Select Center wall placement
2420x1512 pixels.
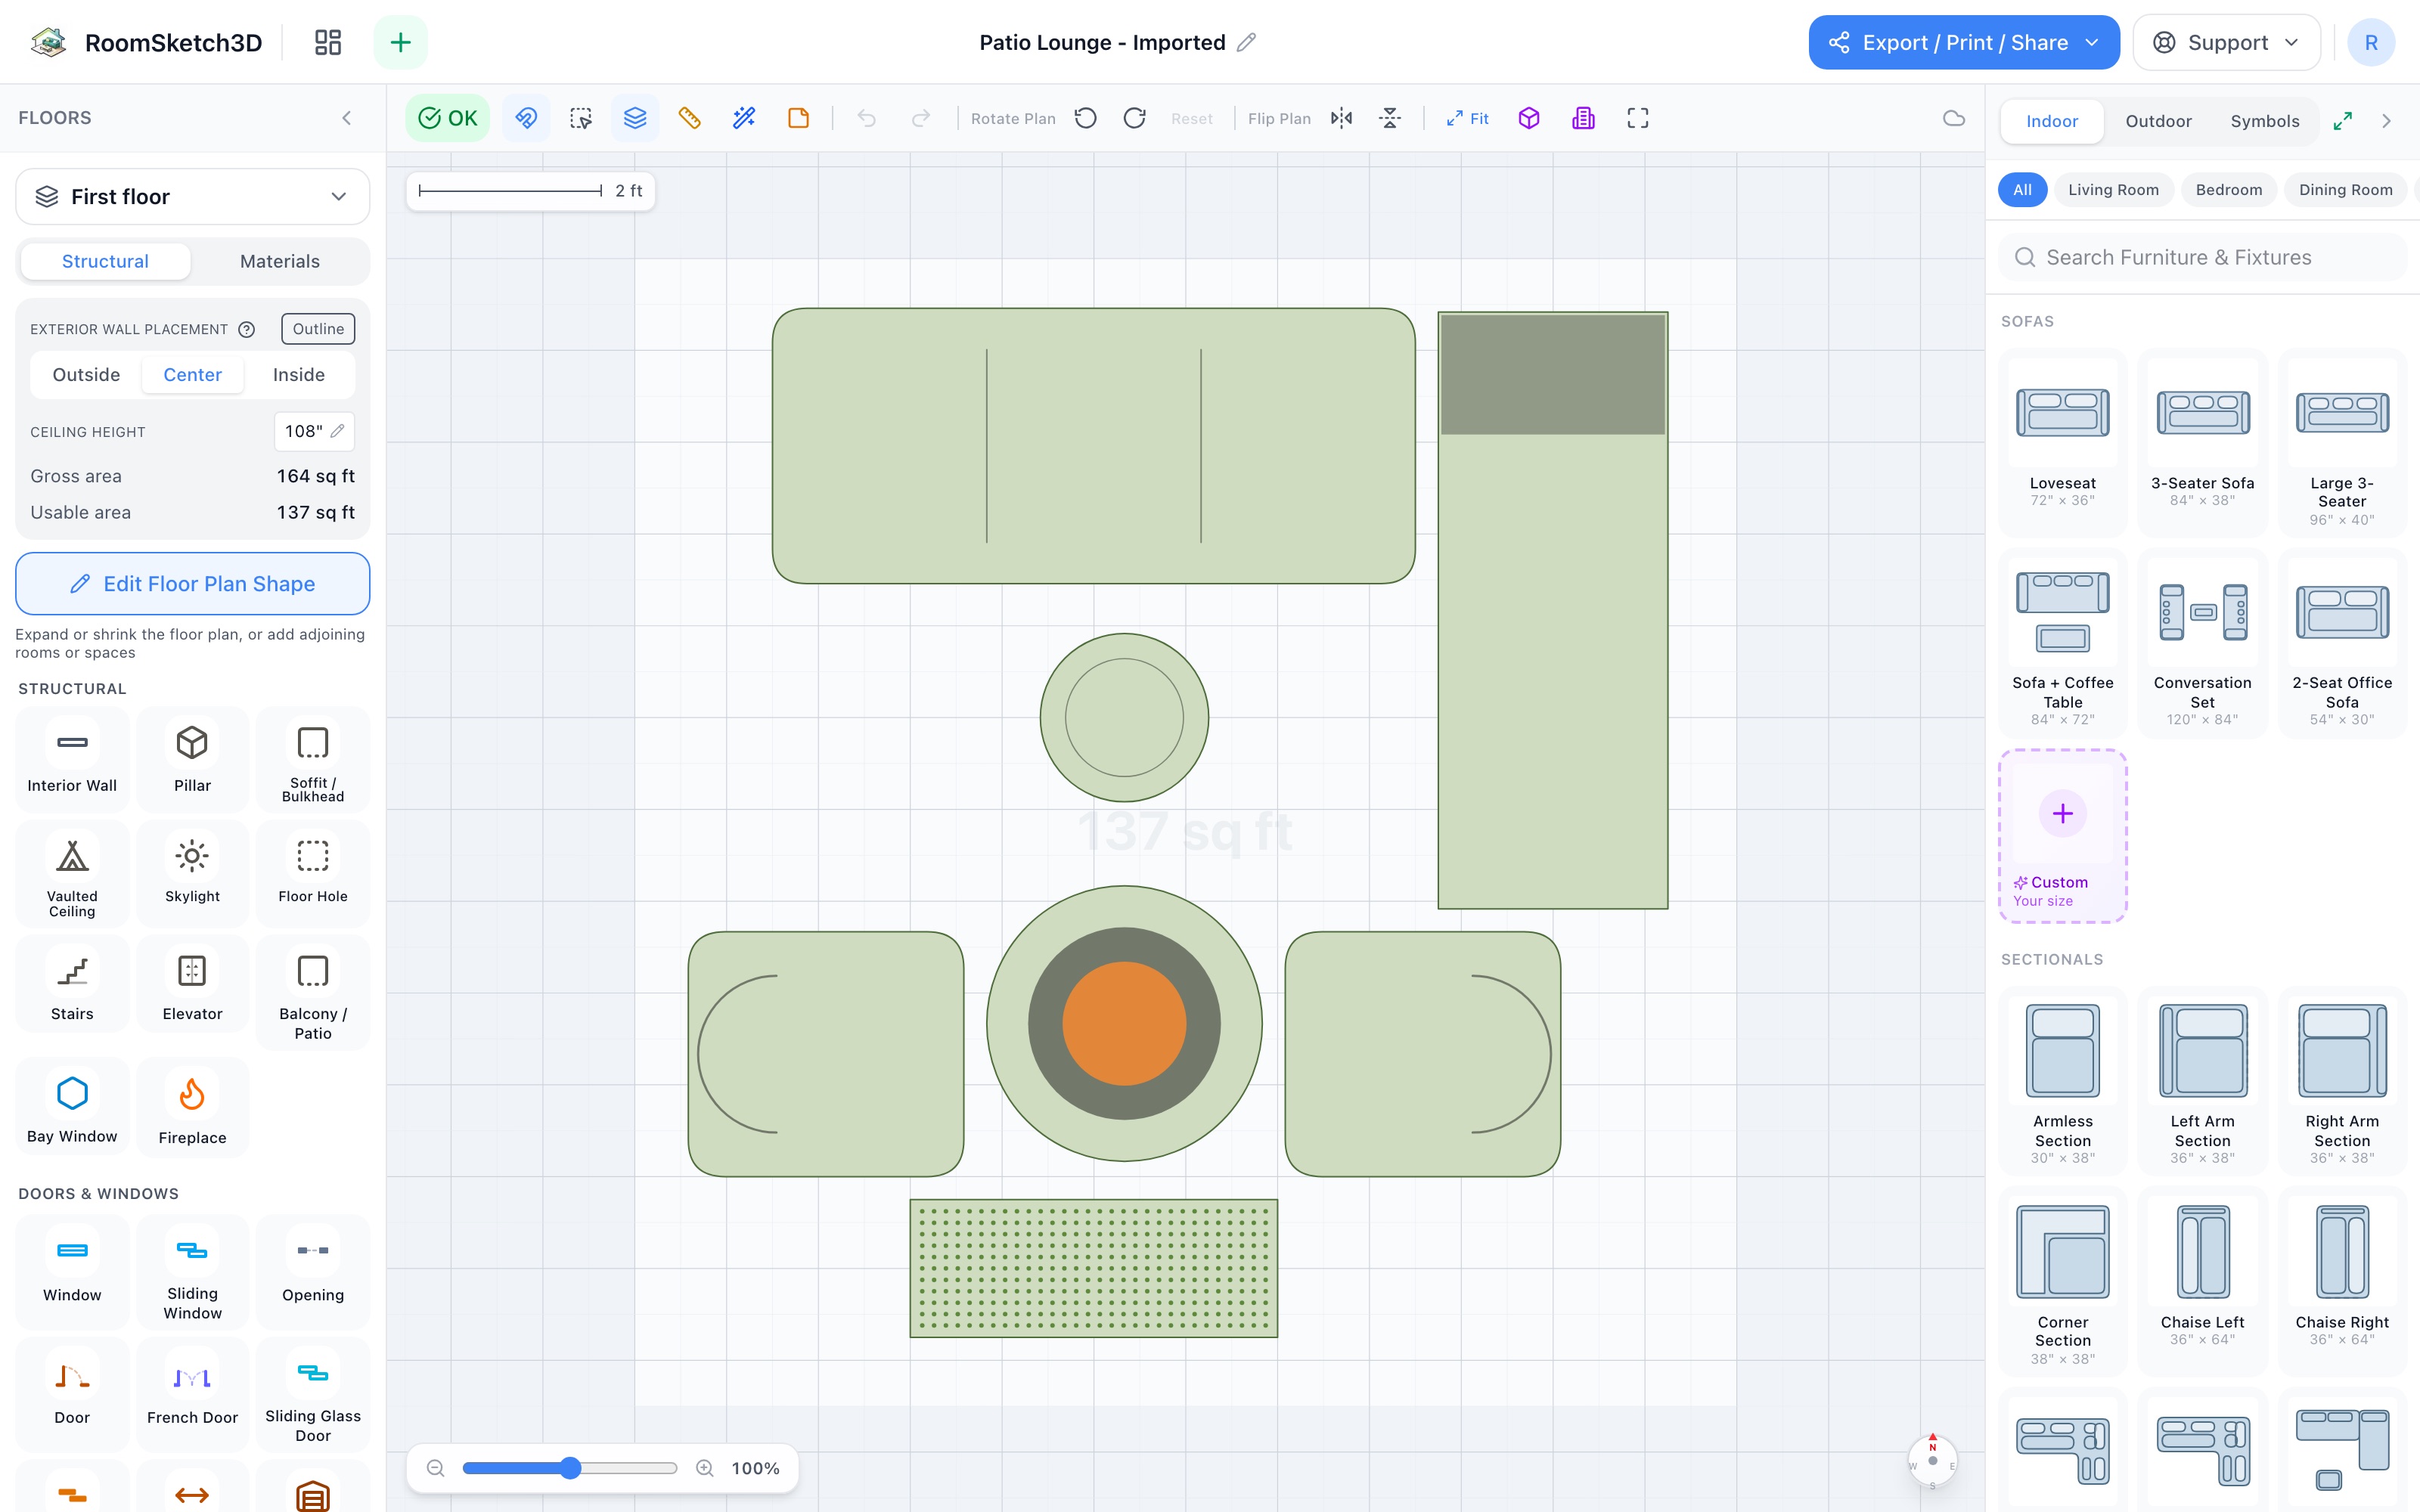[x=192, y=375]
